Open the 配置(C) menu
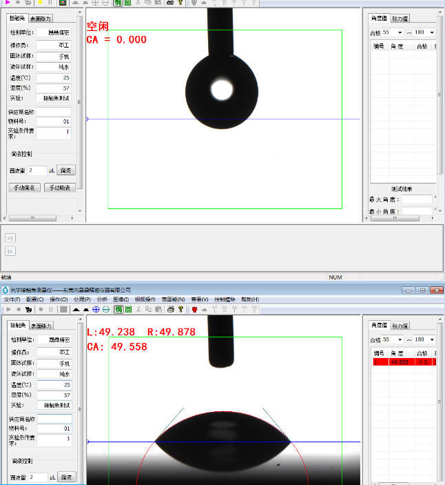445x485 pixels. tap(35, 299)
